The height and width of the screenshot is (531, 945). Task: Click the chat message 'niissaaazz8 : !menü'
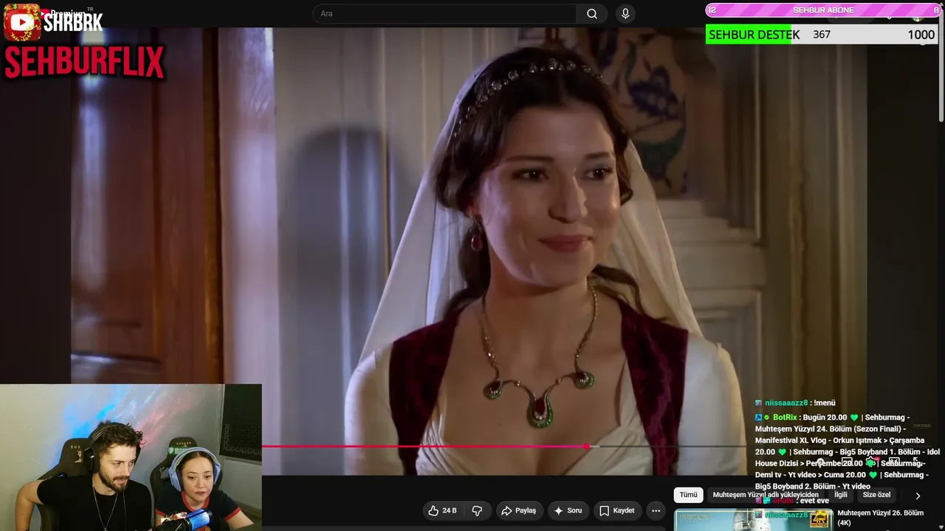795,403
